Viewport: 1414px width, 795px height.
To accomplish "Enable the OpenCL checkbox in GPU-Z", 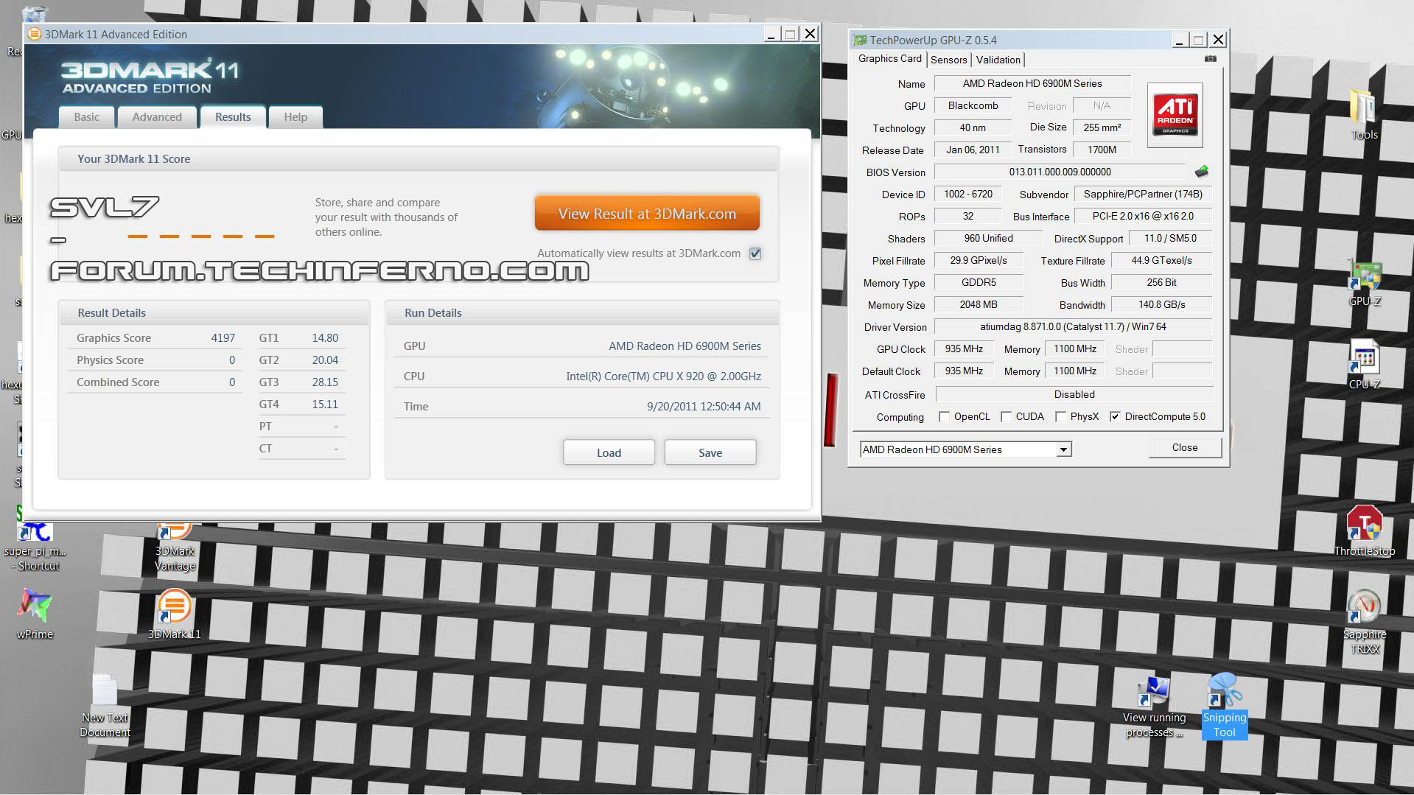I will tap(944, 417).
